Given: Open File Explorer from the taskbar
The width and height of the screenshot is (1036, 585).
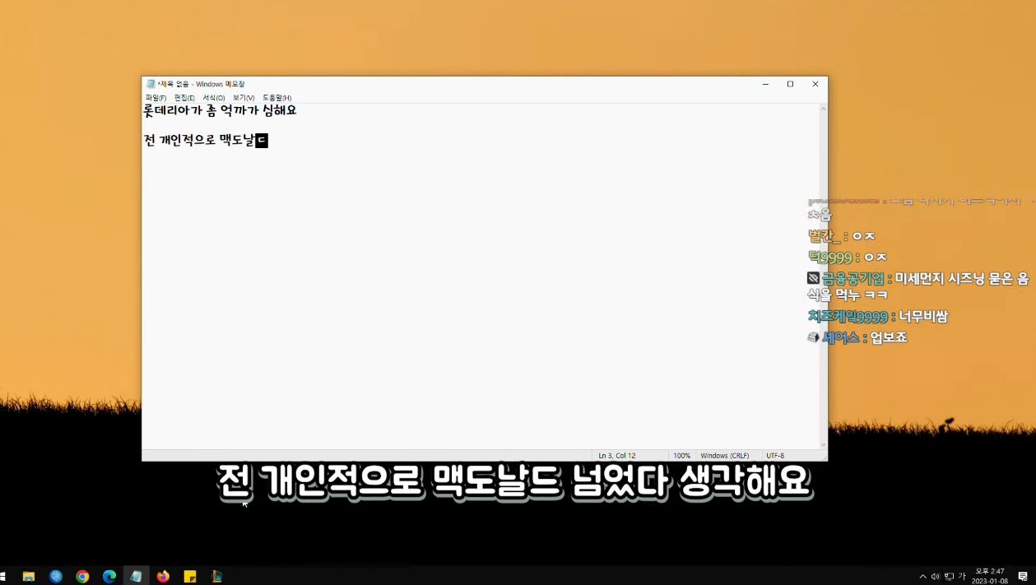Looking at the screenshot, I should [x=28, y=575].
